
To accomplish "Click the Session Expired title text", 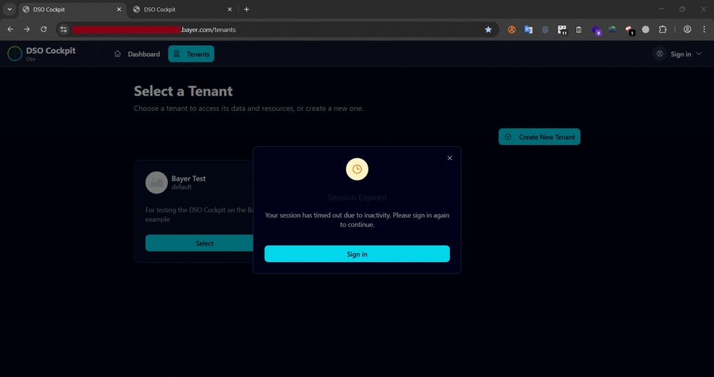I will [357, 198].
